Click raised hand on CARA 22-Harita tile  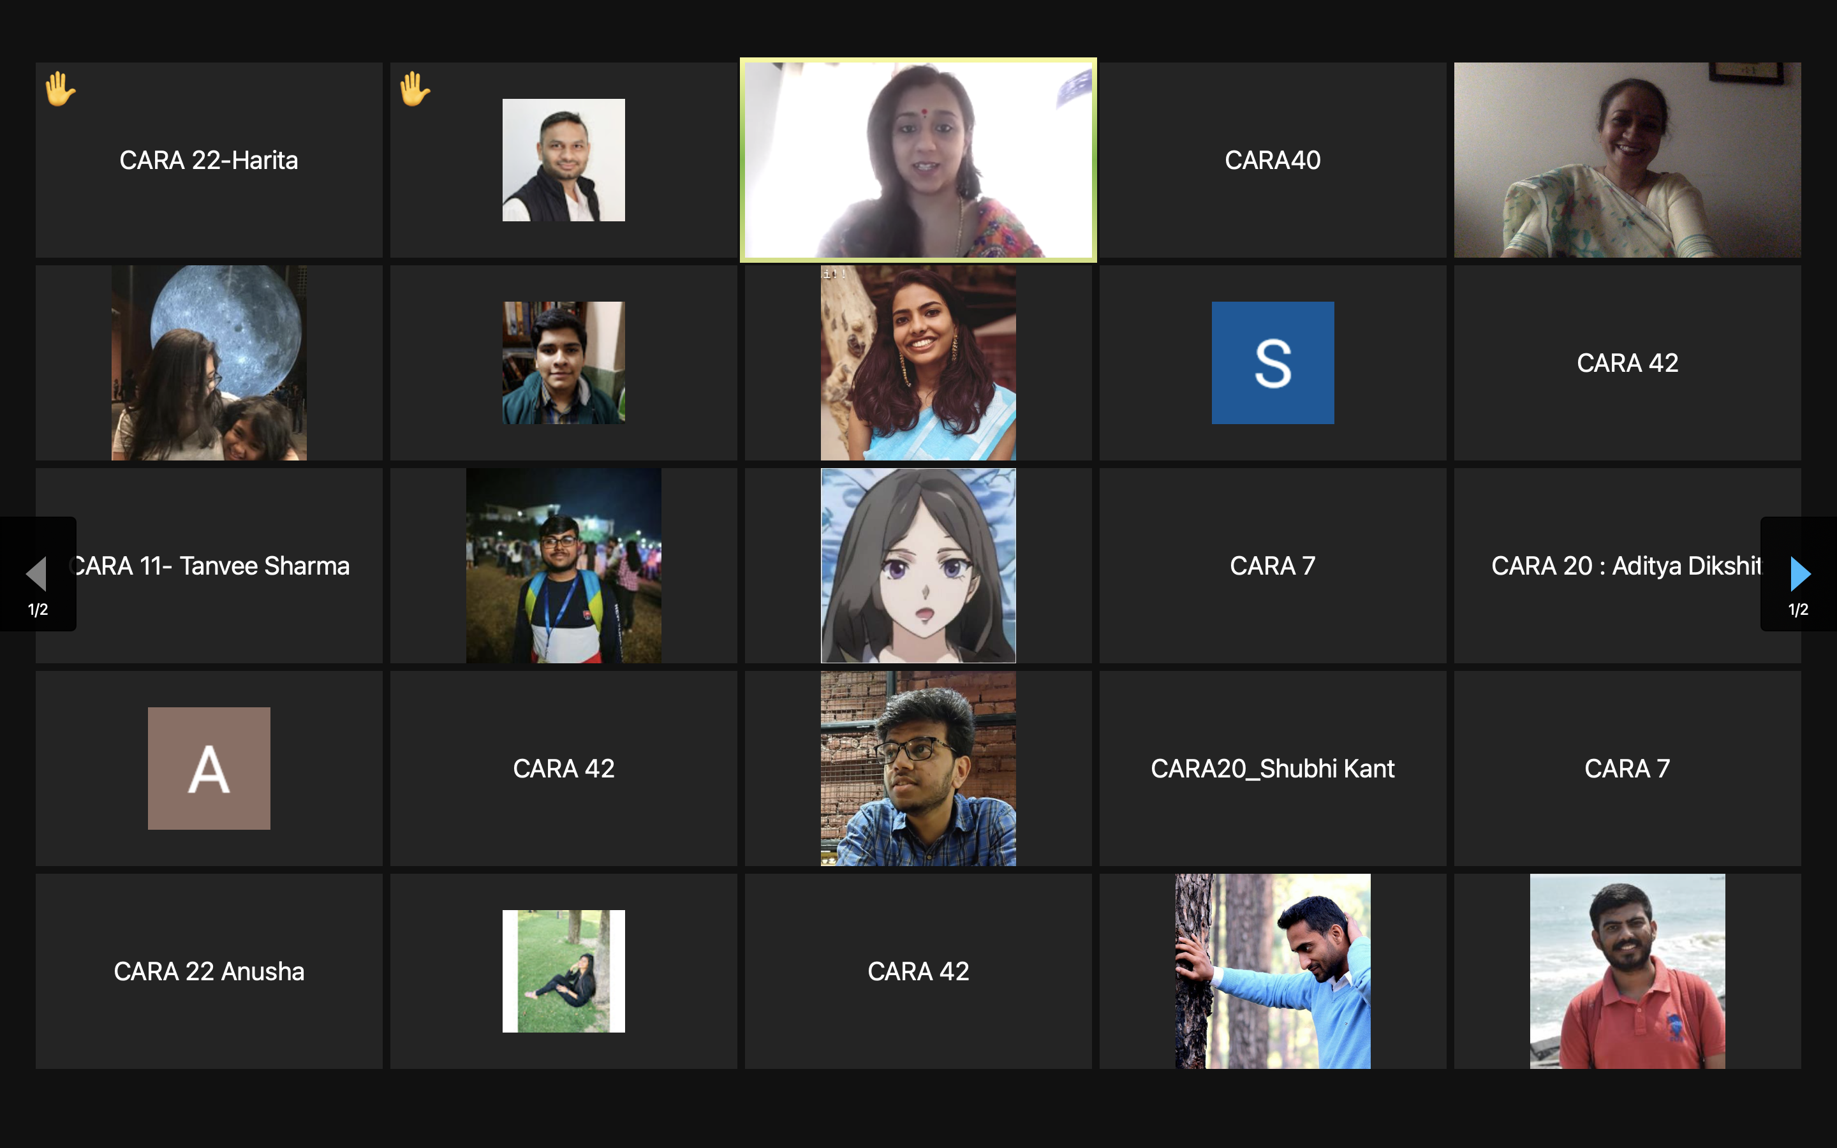point(60,89)
